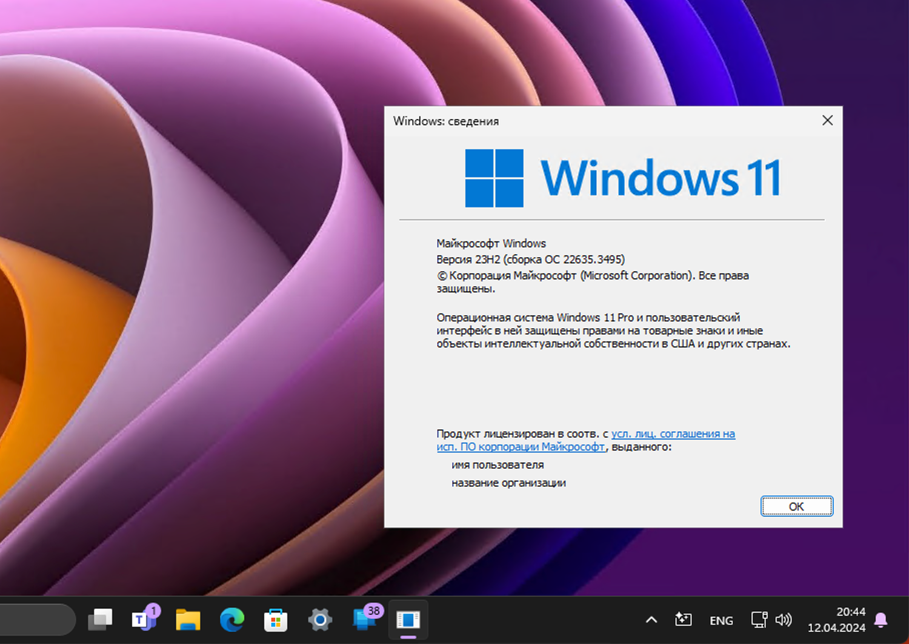This screenshot has width=909, height=644.
Task: Launch the Microsoft Store
Action: coord(275,620)
